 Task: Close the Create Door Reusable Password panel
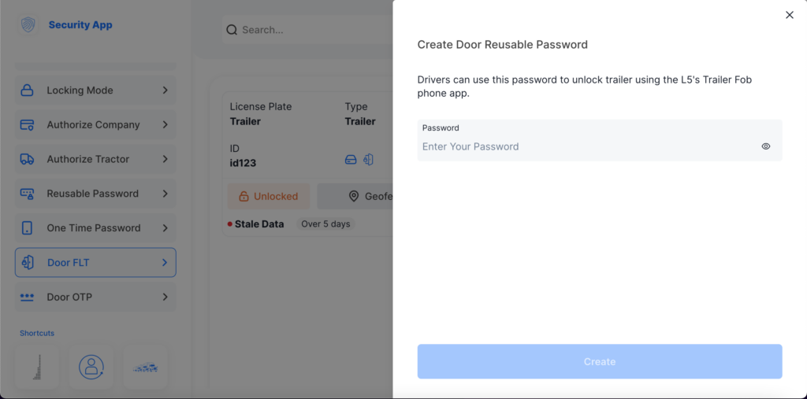coord(790,15)
